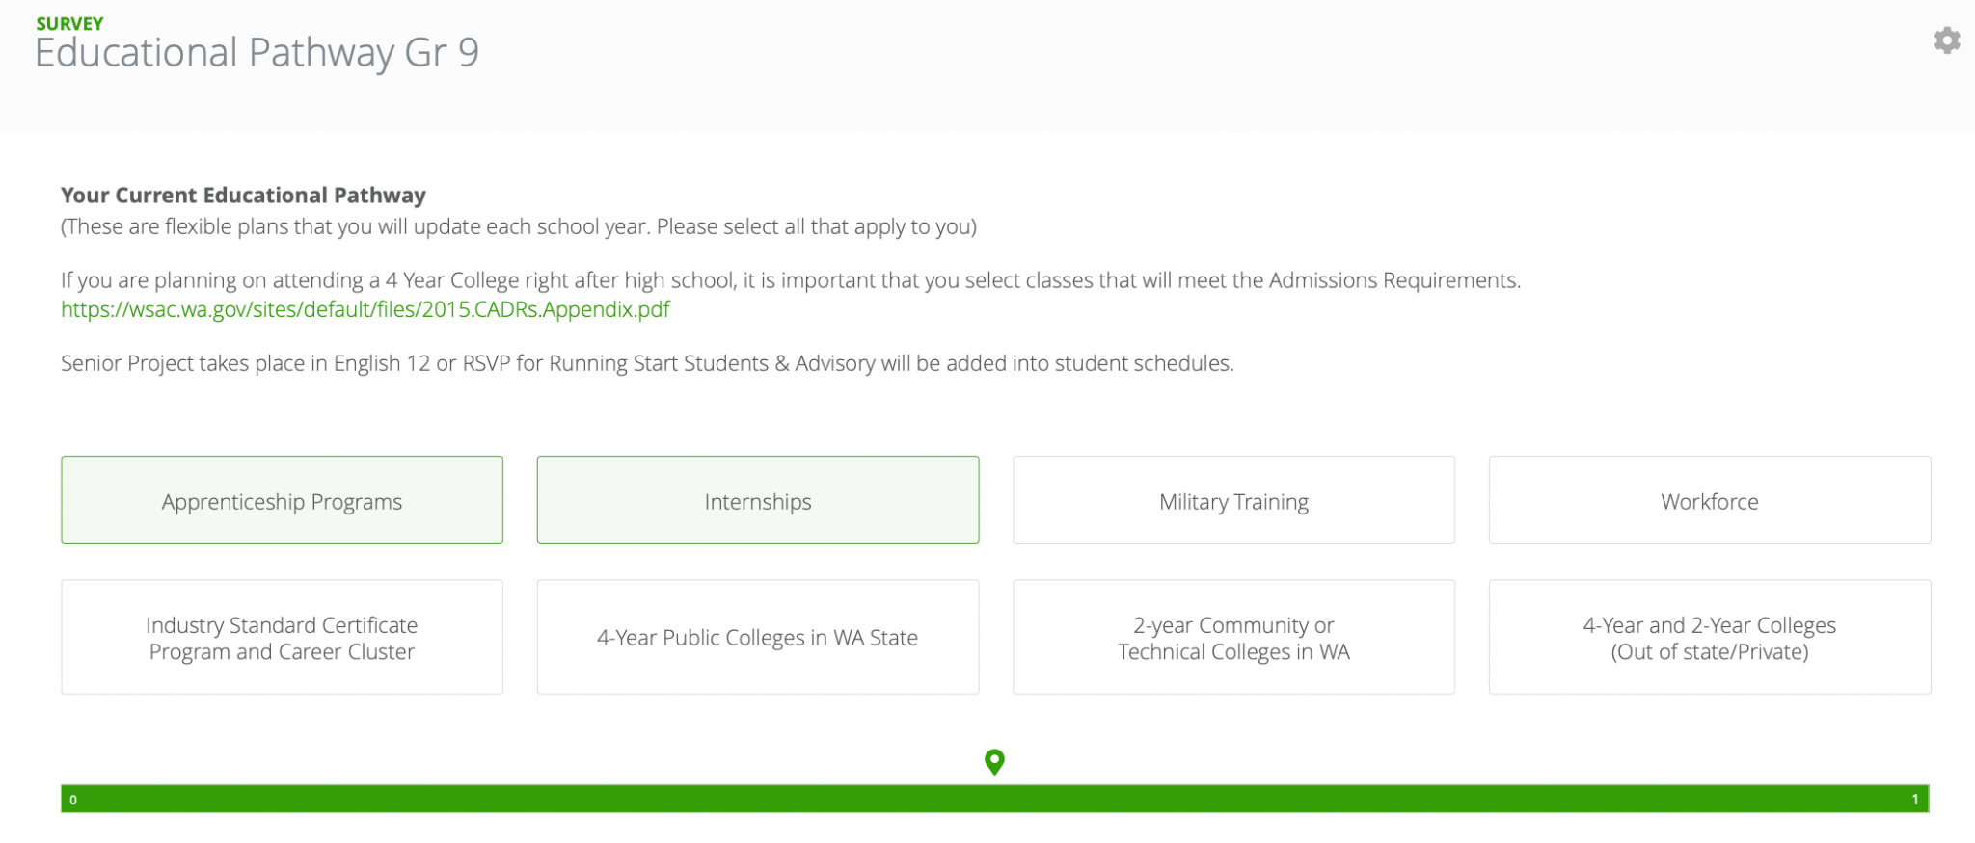This screenshot has height=843, width=1975.
Task: Click the 4 Year College admissions requirements sentence
Action: [x=791, y=280]
